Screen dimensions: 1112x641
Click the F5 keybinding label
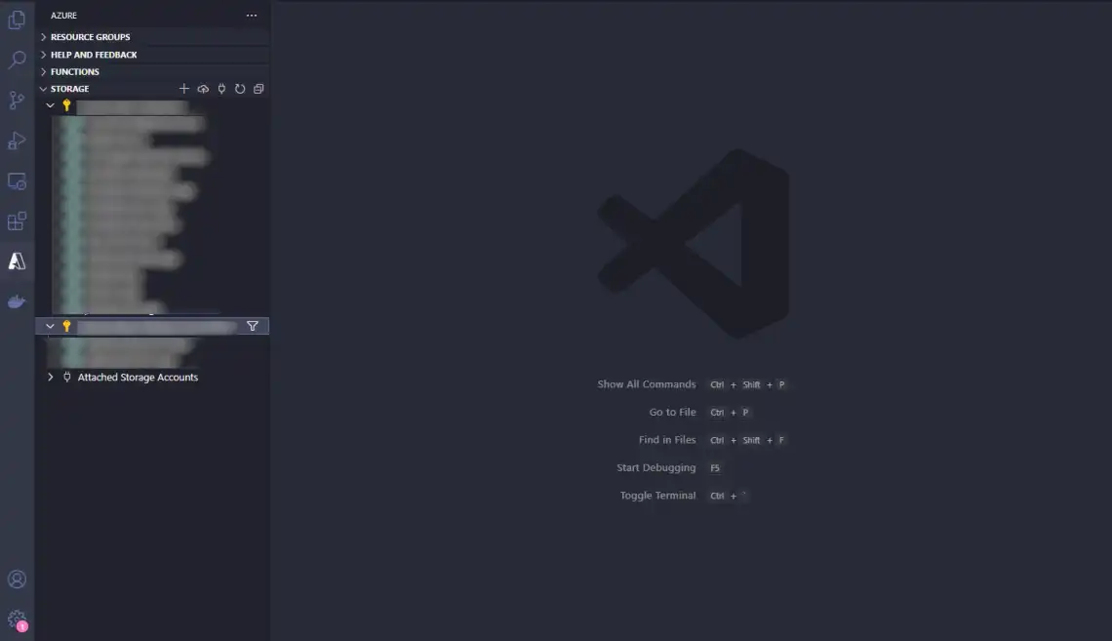click(x=715, y=468)
